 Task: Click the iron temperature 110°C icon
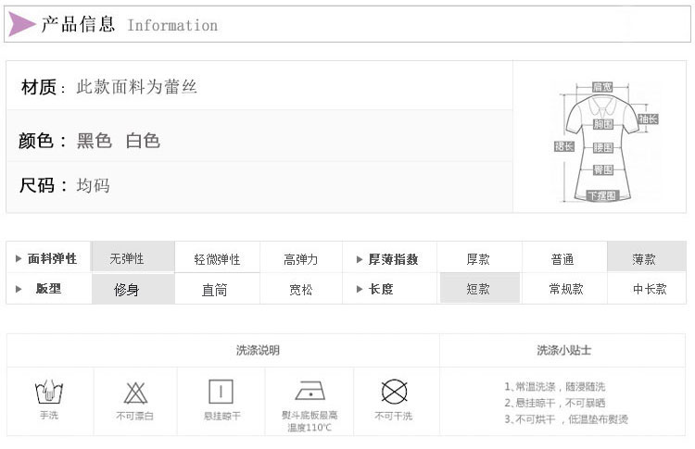pos(310,390)
